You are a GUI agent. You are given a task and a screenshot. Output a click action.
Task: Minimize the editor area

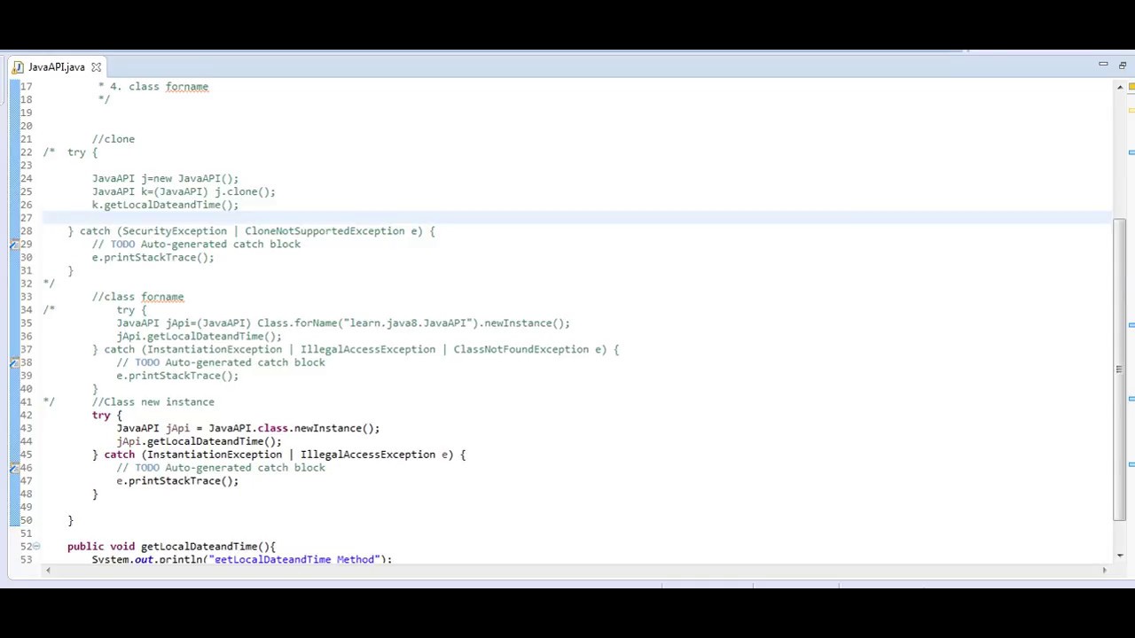coord(1103,65)
